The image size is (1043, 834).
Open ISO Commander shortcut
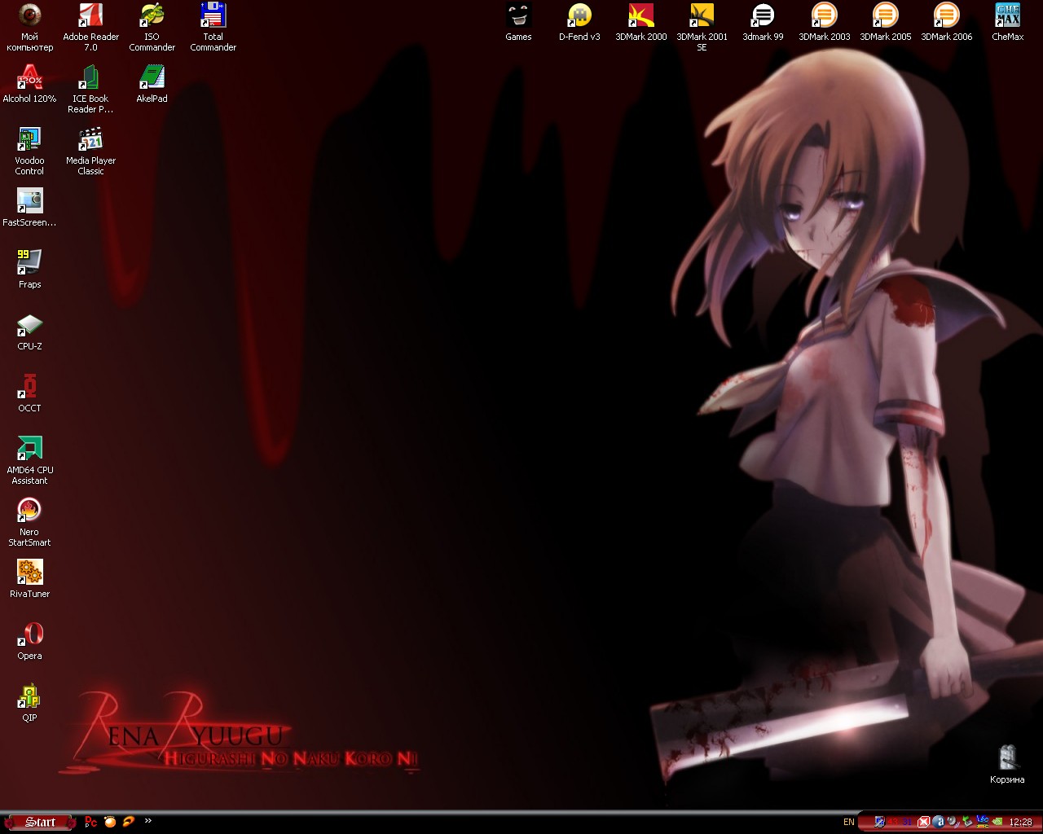(152, 27)
